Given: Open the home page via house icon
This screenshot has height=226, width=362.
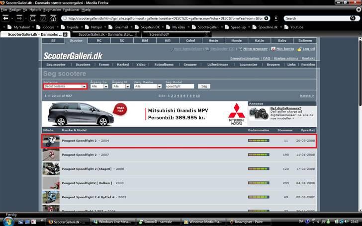Looking at the screenshot, I should (53, 18).
